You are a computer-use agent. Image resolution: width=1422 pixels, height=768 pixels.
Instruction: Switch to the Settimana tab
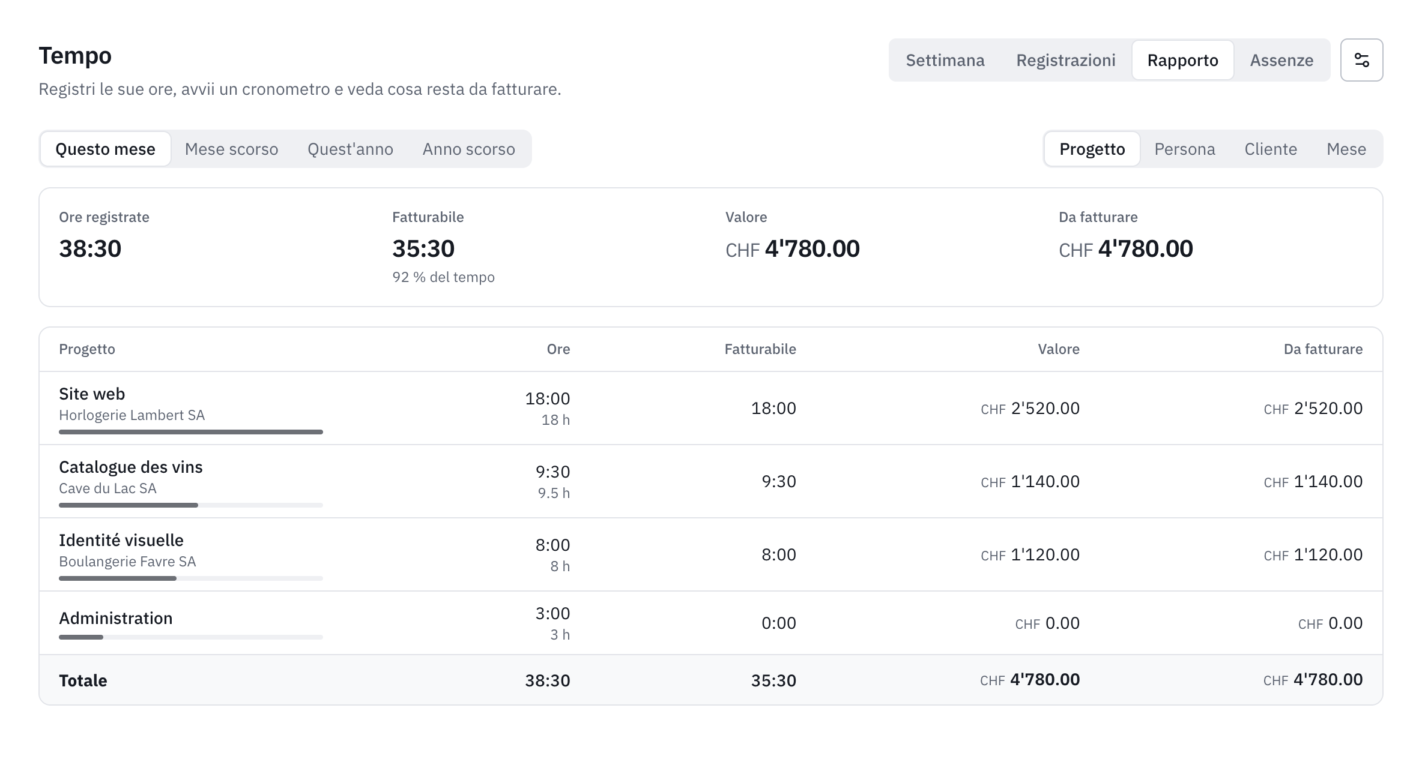pyautogui.click(x=945, y=60)
